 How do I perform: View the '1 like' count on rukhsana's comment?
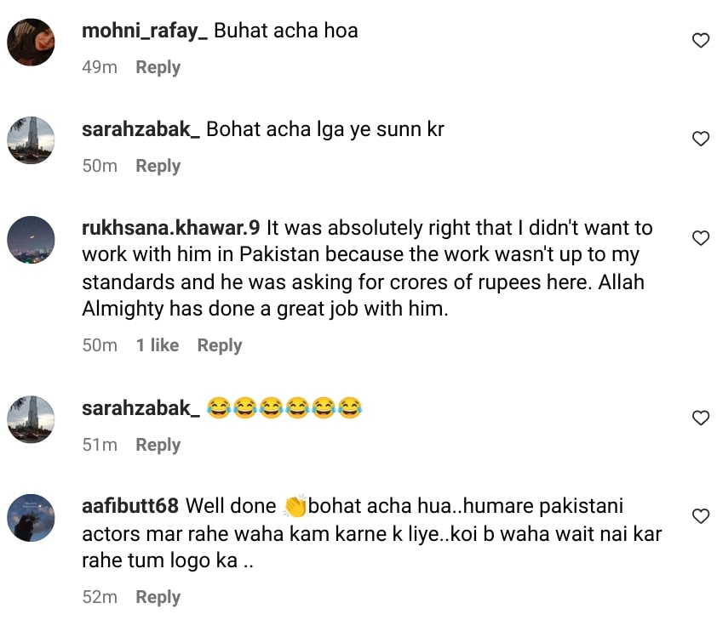[158, 345]
